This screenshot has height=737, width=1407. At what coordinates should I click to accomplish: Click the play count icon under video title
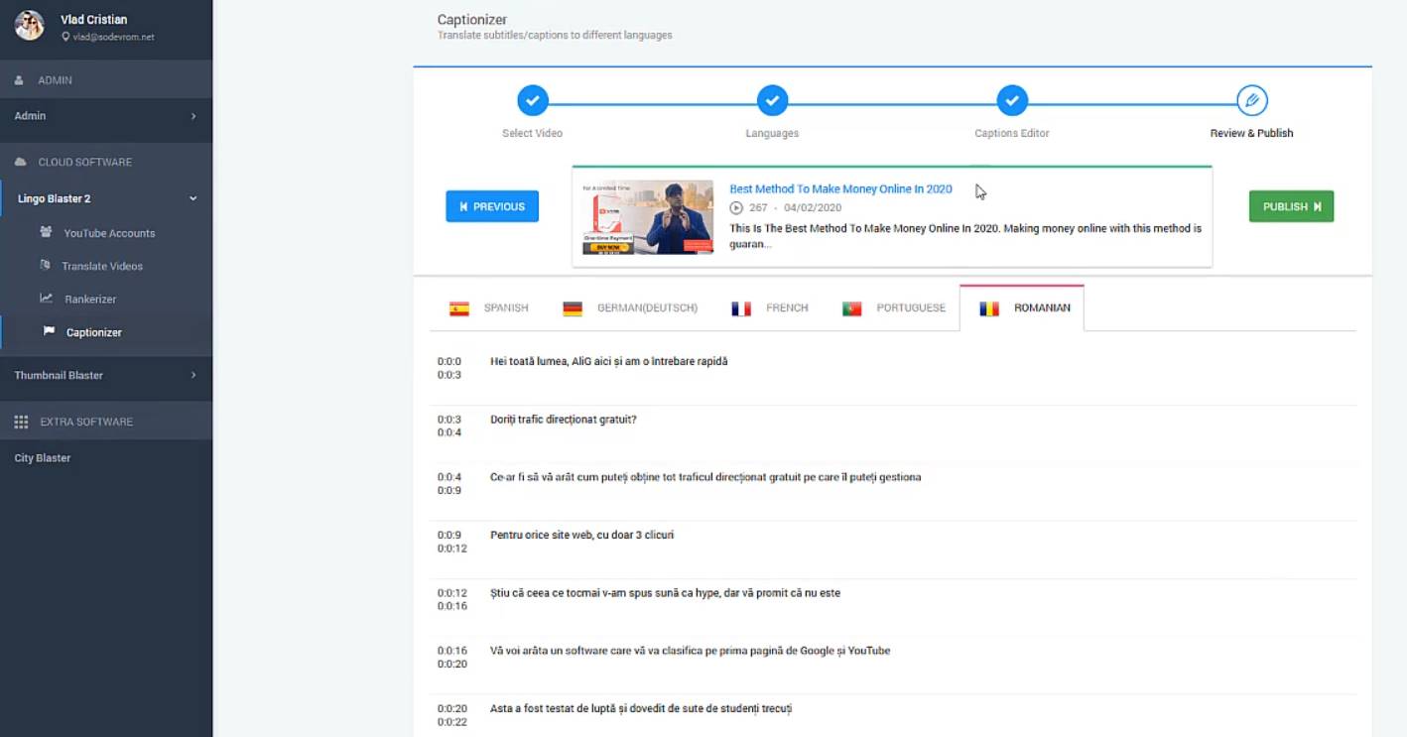[x=736, y=208]
